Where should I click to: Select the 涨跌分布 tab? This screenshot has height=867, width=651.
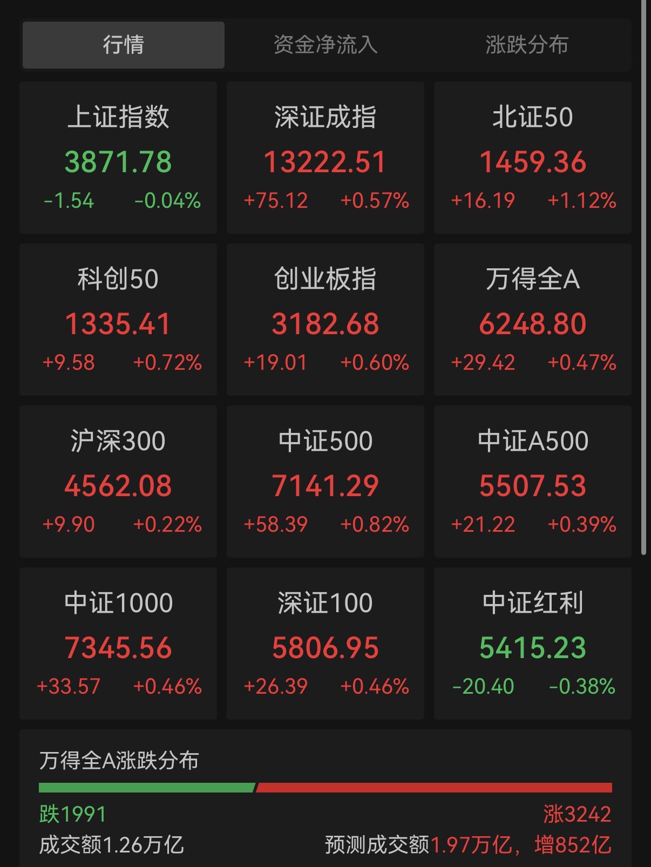tap(527, 45)
